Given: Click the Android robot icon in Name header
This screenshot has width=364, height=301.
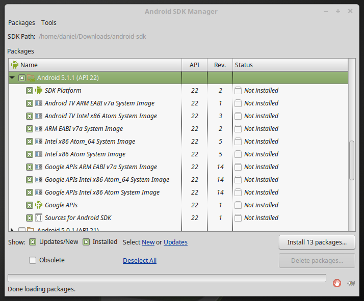Looking at the screenshot, I should pyautogui.click(x=15, y=65).
